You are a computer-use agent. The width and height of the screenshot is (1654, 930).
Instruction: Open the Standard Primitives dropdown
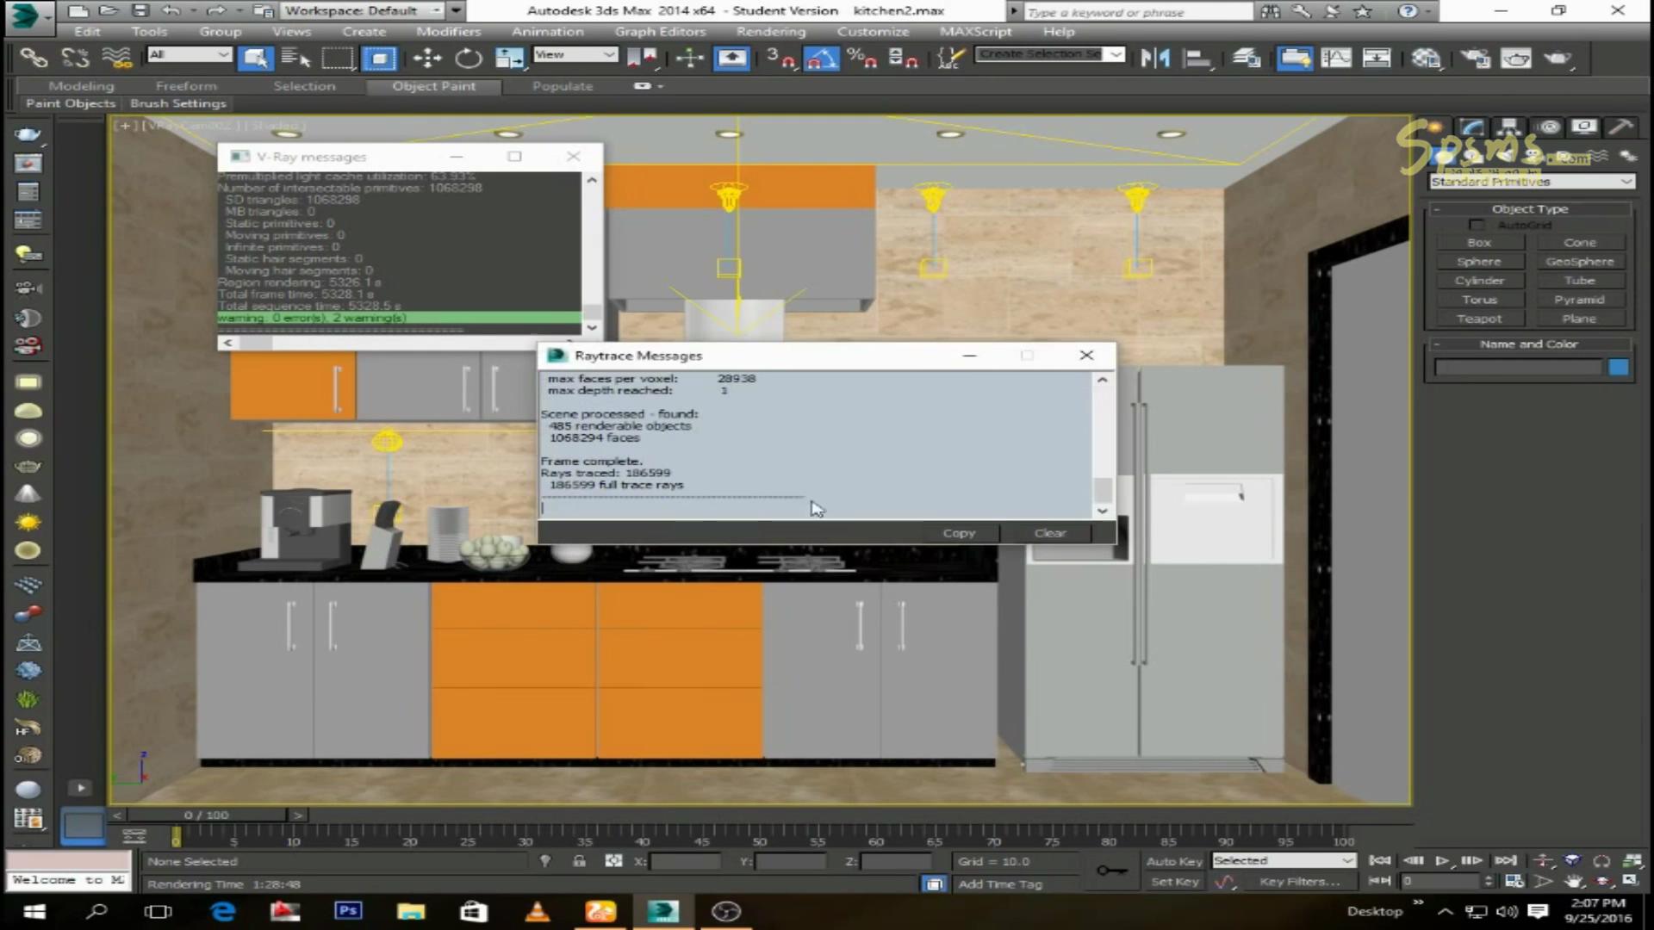(x=1531, y=182)
